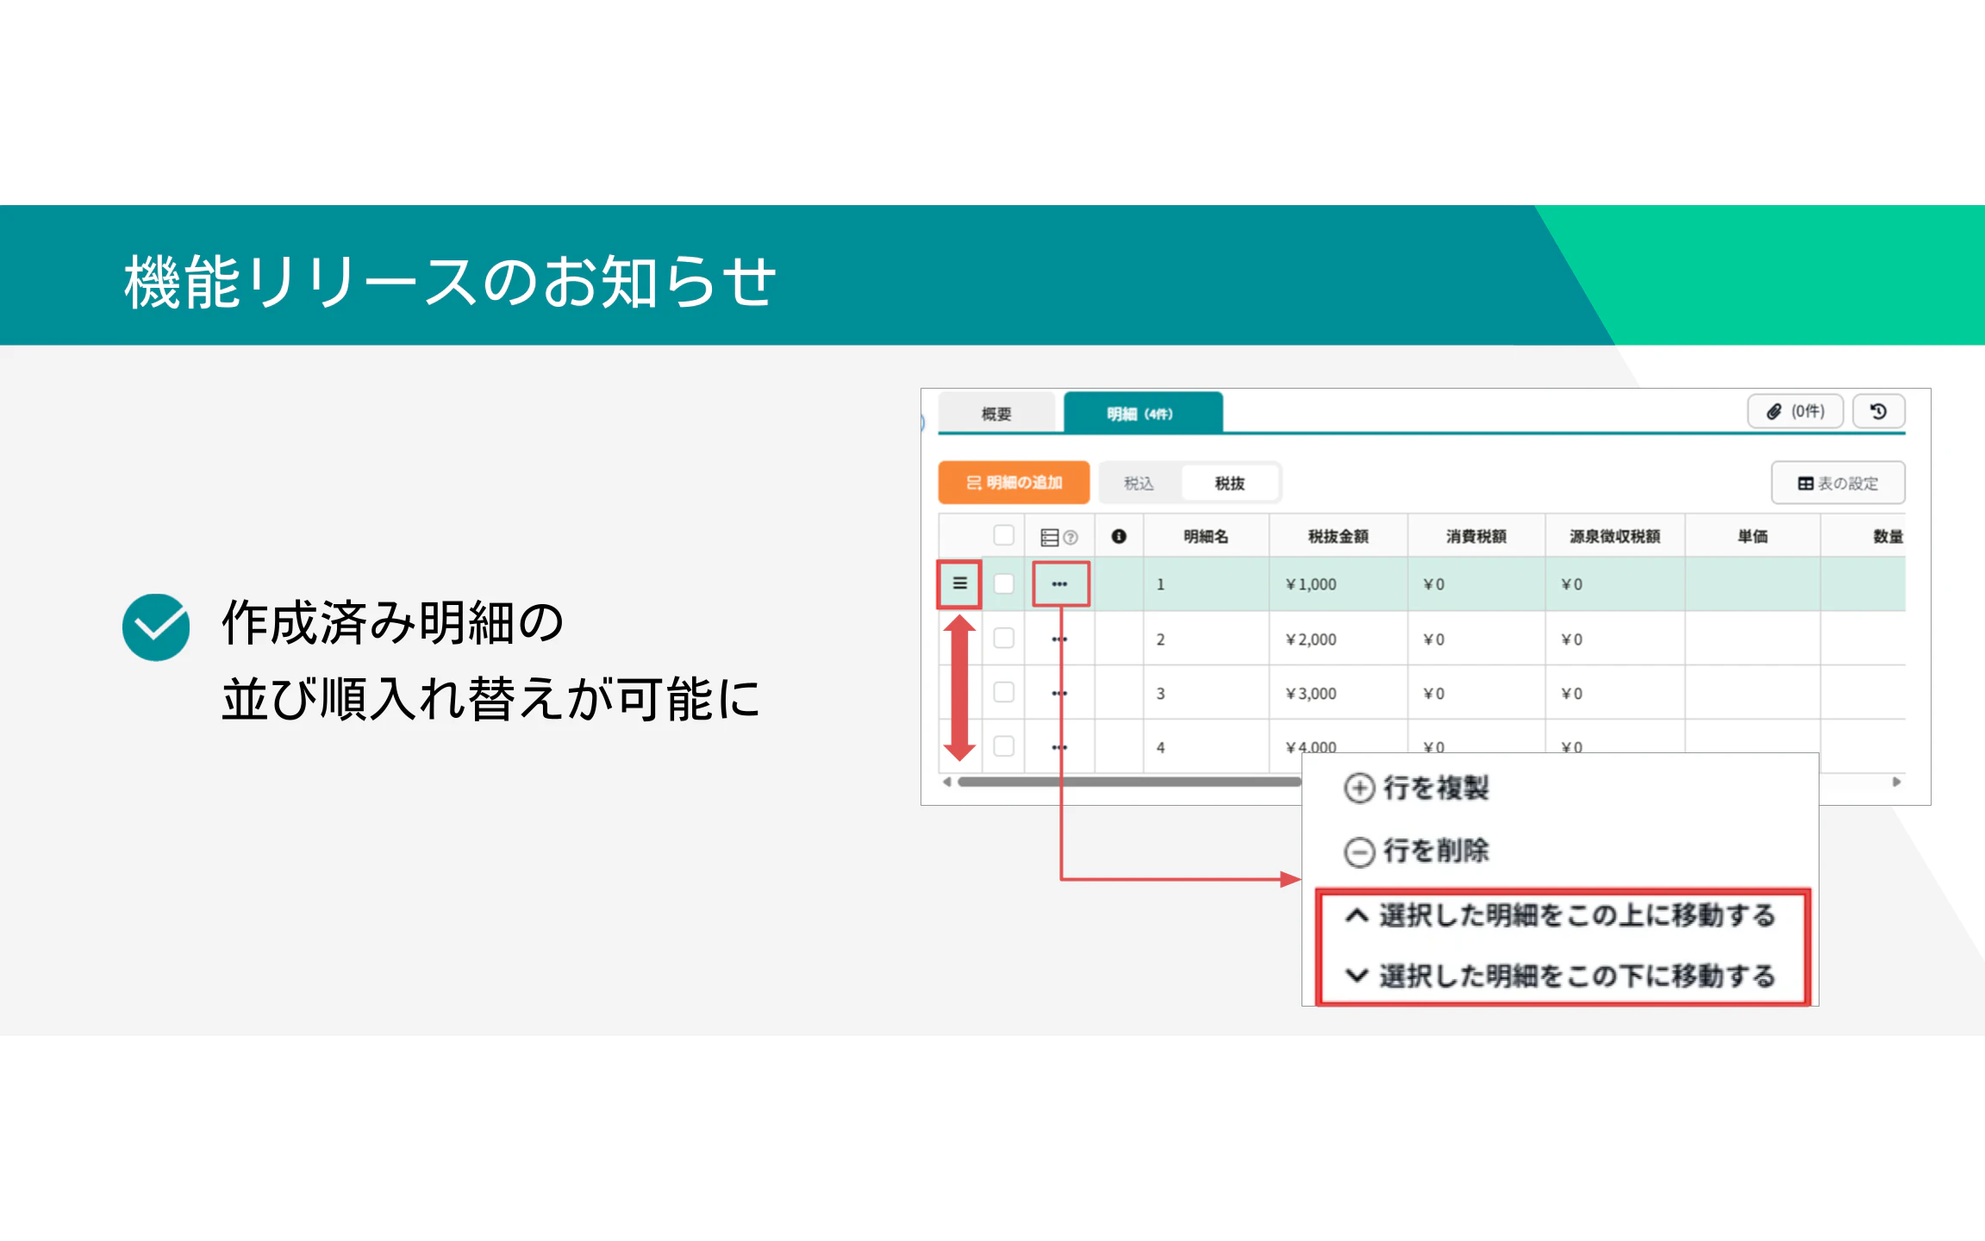Open the three-dot menu on row 2

click(x=1059, y=639)
